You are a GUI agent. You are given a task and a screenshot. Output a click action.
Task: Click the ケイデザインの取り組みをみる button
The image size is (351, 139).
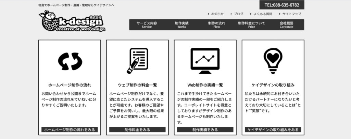[x=273, y=130]
